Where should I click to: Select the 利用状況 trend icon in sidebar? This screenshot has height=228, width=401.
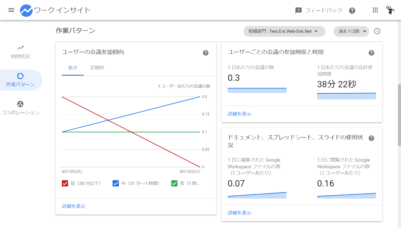click(x=20, y=48)
